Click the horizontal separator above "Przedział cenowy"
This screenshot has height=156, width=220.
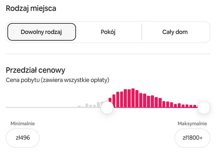(108, 54)
